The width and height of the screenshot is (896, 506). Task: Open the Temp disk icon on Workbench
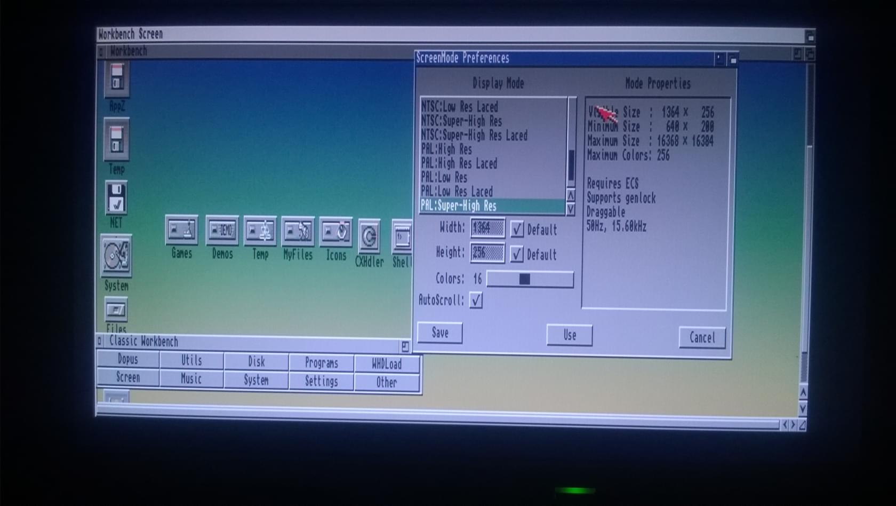(117, 140)
